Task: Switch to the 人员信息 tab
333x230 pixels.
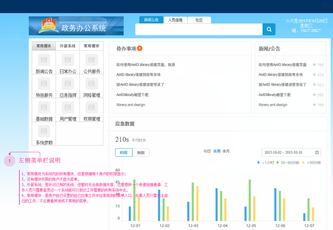Action: [175, 20]
